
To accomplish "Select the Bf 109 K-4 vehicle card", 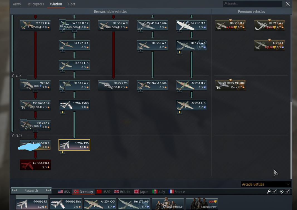I will pyautogui.click(x=35, y=25).
